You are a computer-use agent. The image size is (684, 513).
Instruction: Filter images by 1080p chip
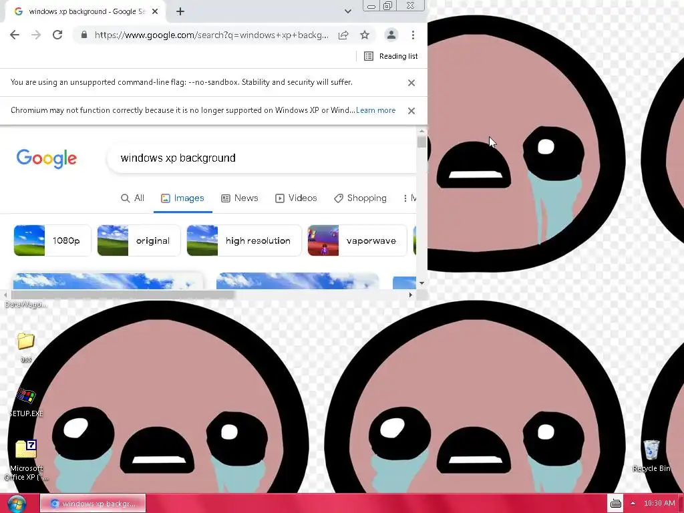[x=52, y=240]
